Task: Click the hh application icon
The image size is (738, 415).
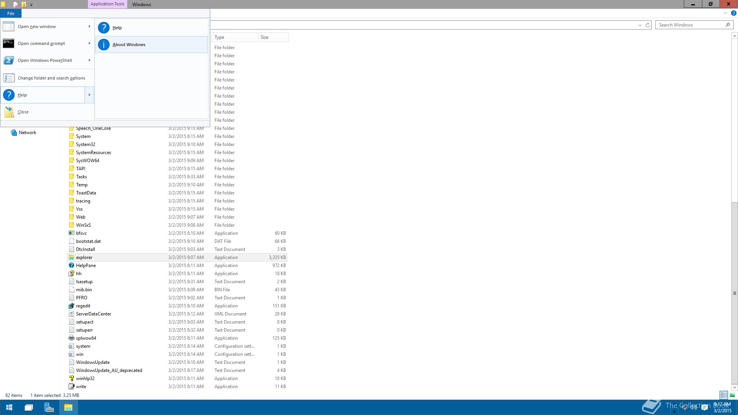Action: 71,273
